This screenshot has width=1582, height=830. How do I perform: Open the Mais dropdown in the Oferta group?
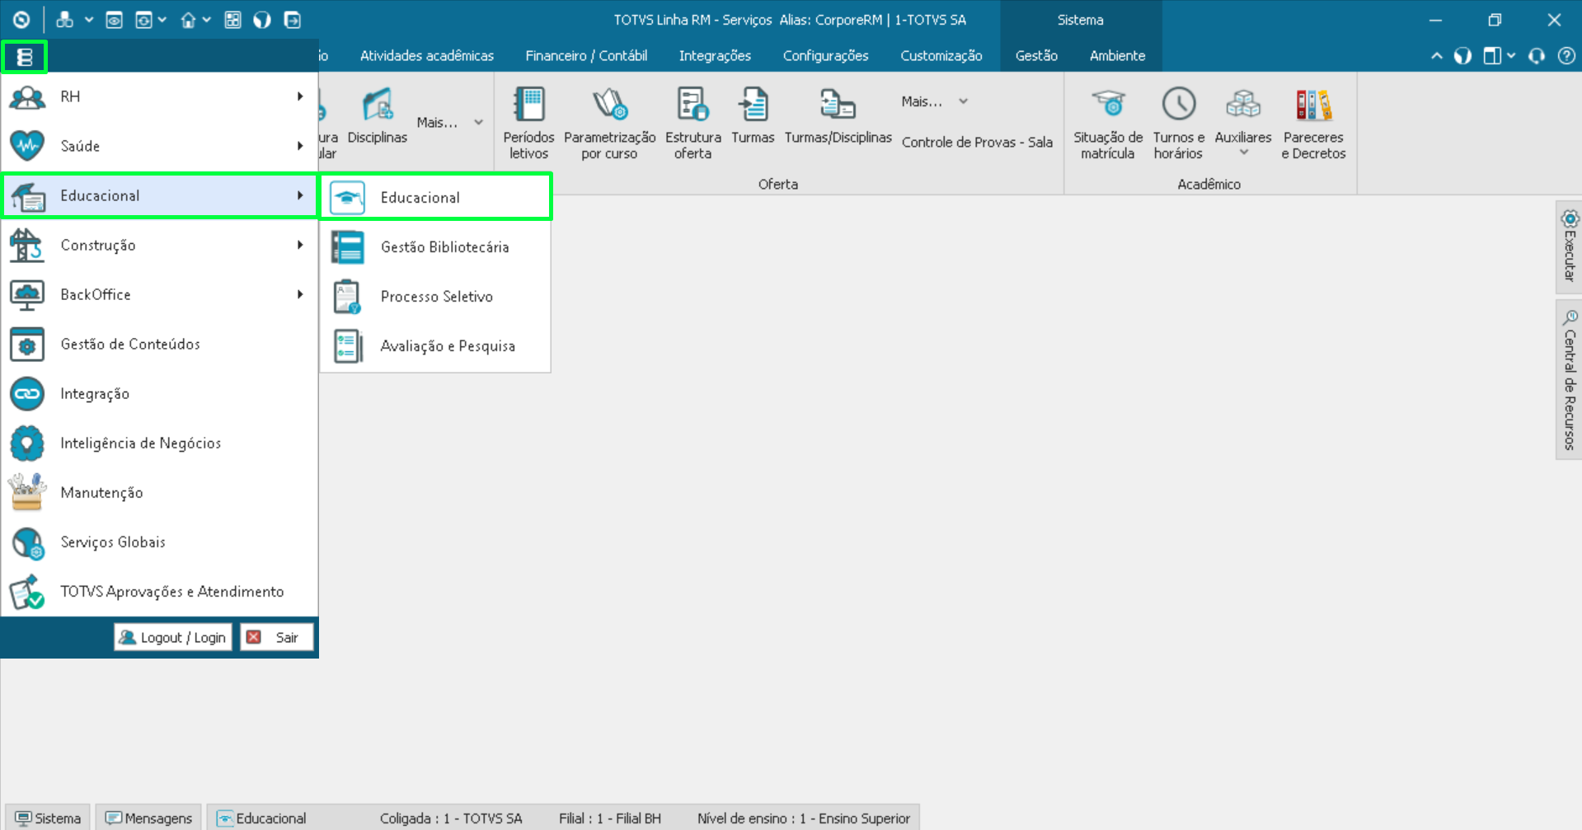pyautogui.click(x=934, y=101)
